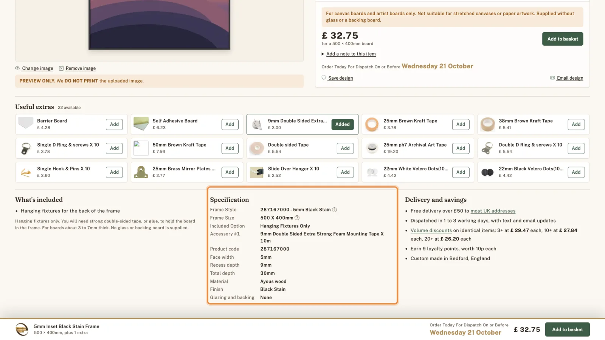This screenshot has height=340, width=605.
Task: Add 25mm ph7 Archival Art Tape
Action: [461, 148]
